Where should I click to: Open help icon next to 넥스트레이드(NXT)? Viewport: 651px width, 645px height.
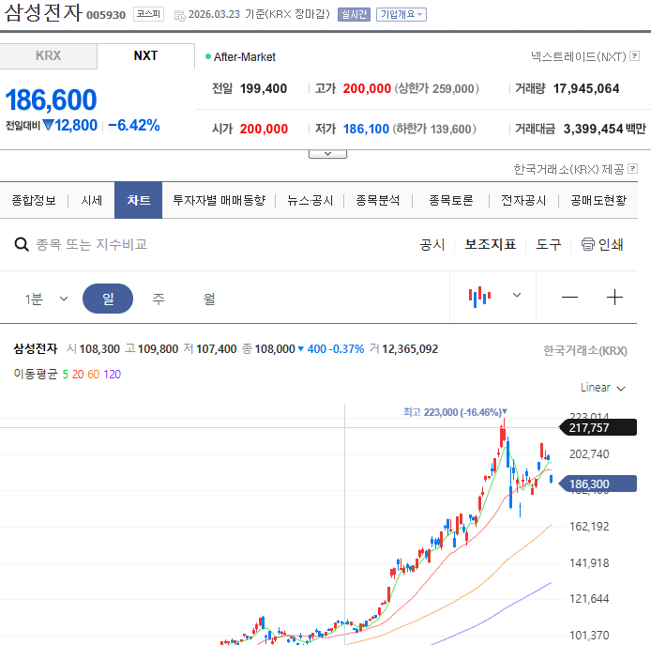tap(634, 55)
